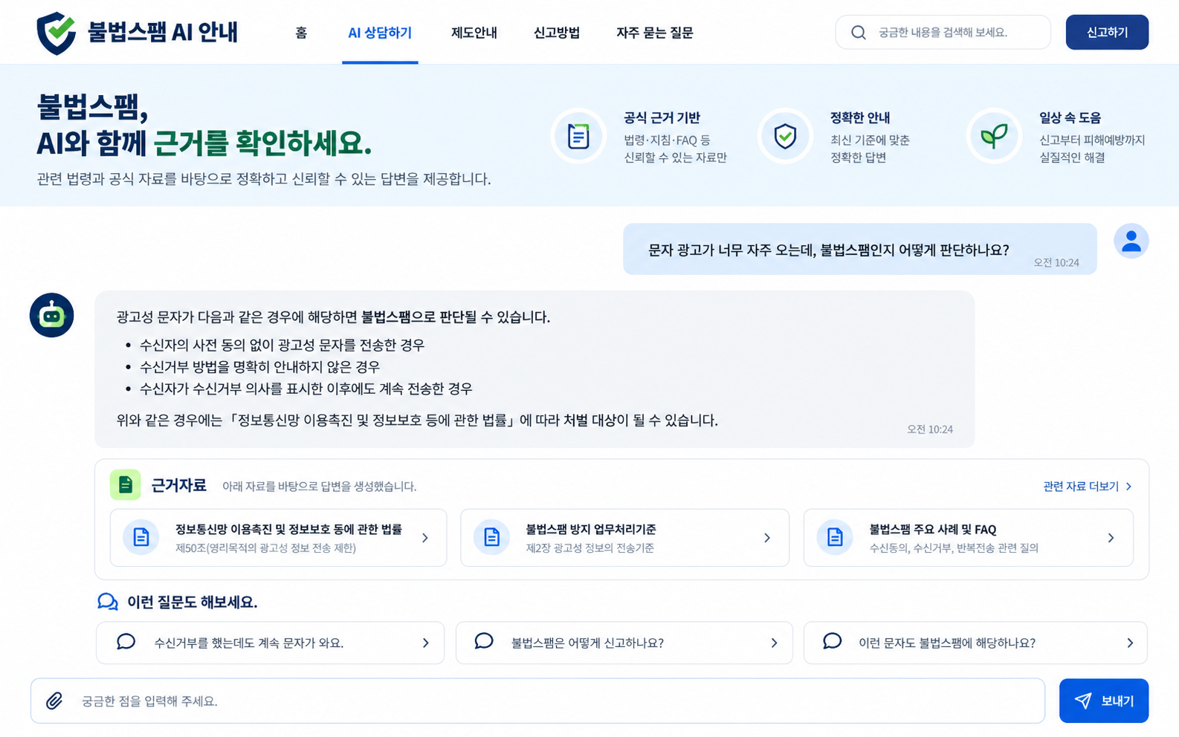
Task: Click suggestion text 불법스팸은 어떻게 신고하나요?
Action: (x=587, y=643)
